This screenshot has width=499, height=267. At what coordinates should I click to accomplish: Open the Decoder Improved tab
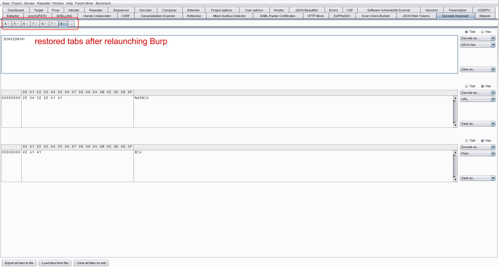455,16
